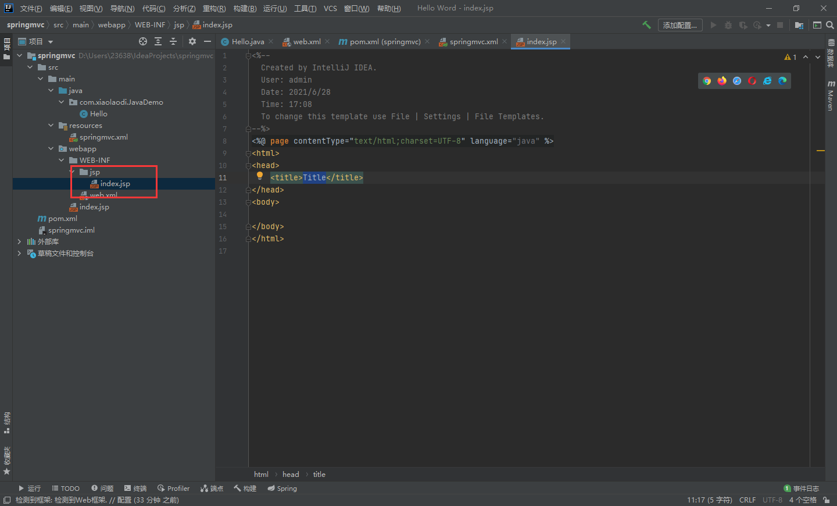Collapse the main folder node
Image resolution: width=837 pixels, height=506 pixels.
tap(41, 79)
